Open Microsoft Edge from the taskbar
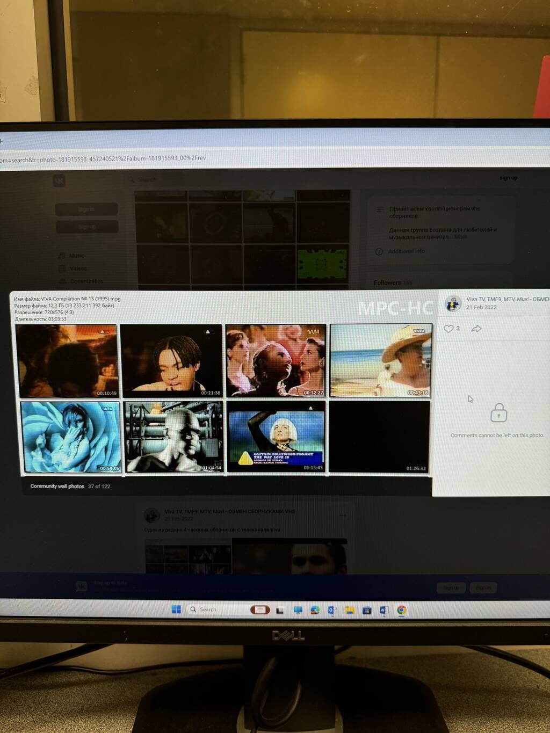The width and height of the screenshot is (550, 733). (315, 610)
